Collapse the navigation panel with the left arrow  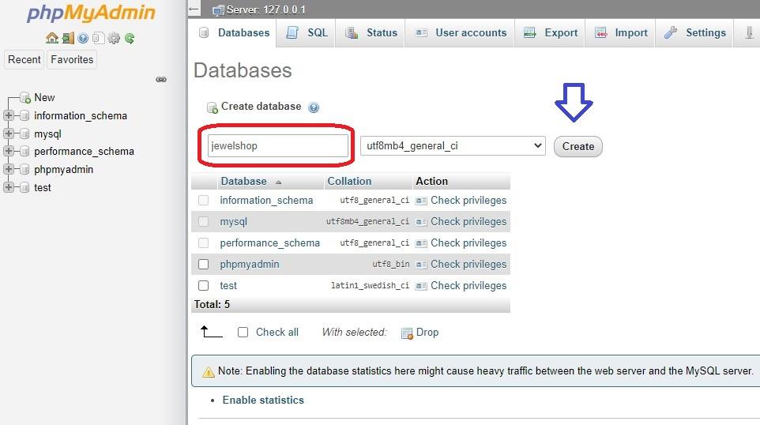click(194, 9)
